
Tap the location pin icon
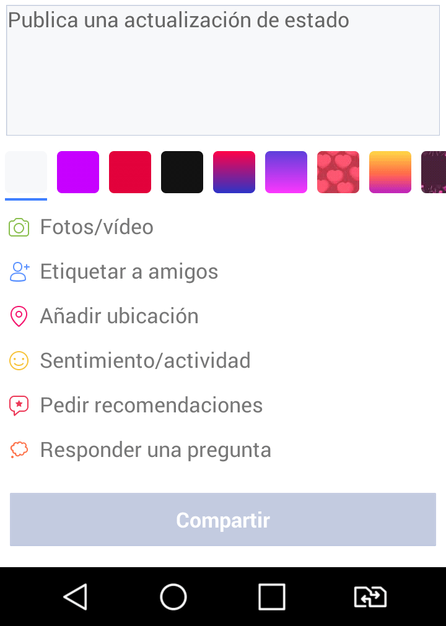(19, 316)
